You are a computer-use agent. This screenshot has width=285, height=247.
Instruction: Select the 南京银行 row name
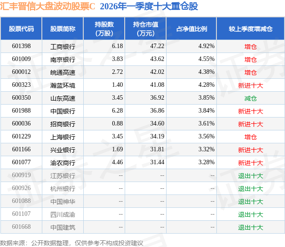pos(63,60)
